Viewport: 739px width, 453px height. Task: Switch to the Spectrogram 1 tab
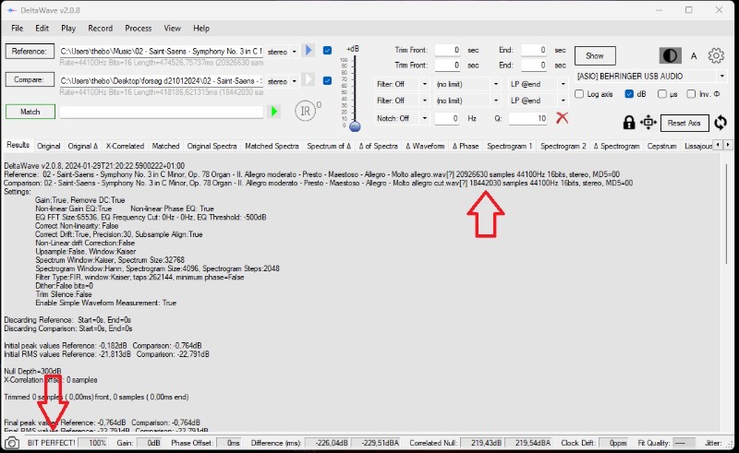coord(510,146)
